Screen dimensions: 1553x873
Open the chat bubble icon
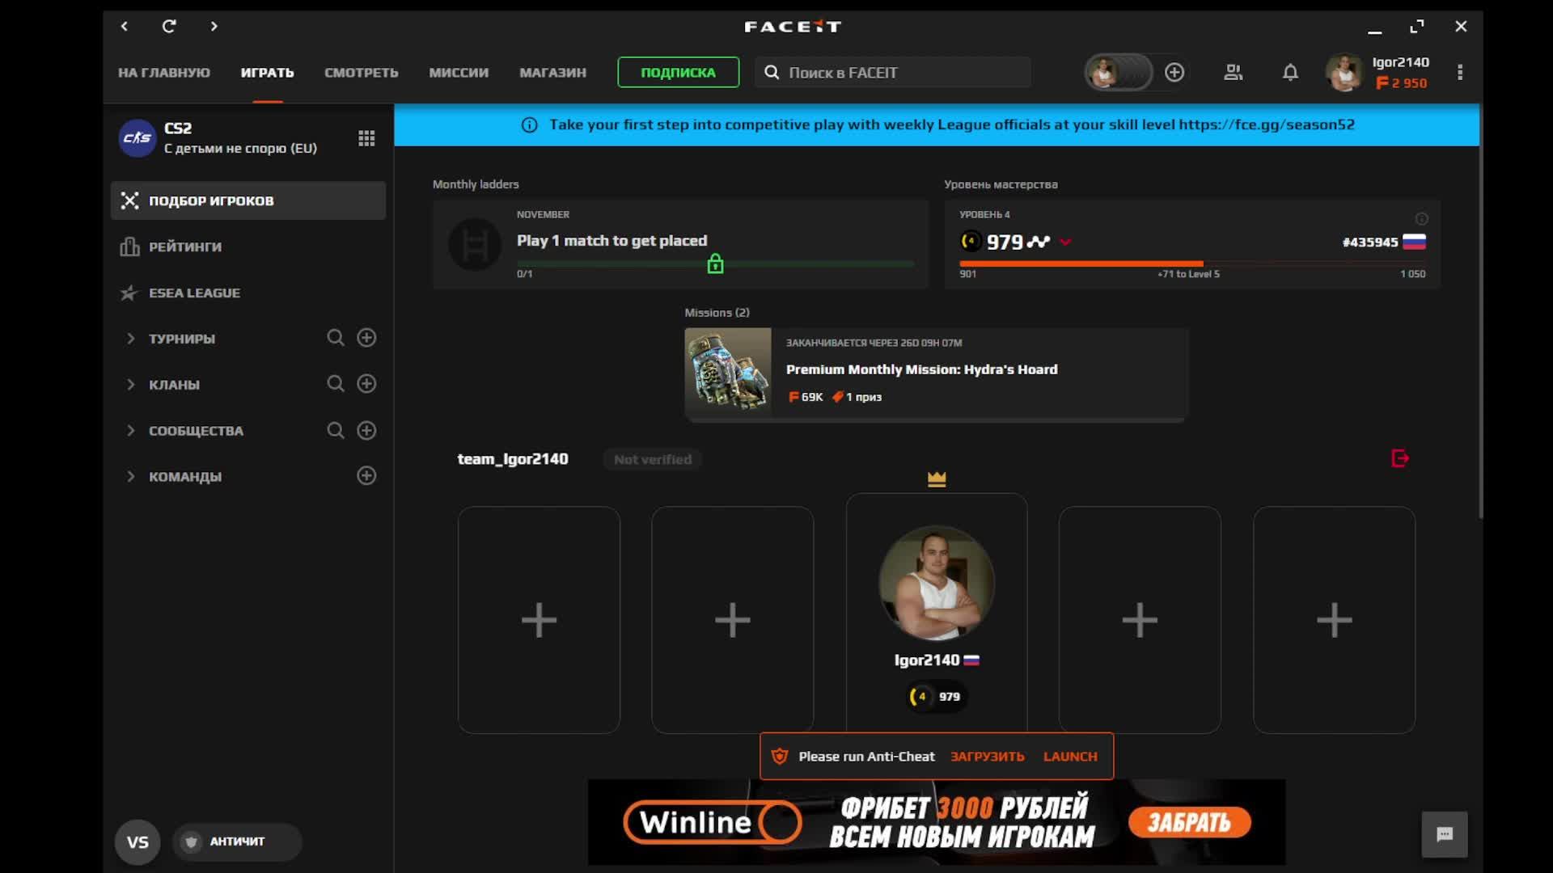[1445, 834]
